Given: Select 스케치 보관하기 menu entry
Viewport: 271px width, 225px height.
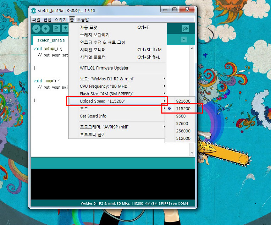Looking at the screenshot, I should click(118, 35).
